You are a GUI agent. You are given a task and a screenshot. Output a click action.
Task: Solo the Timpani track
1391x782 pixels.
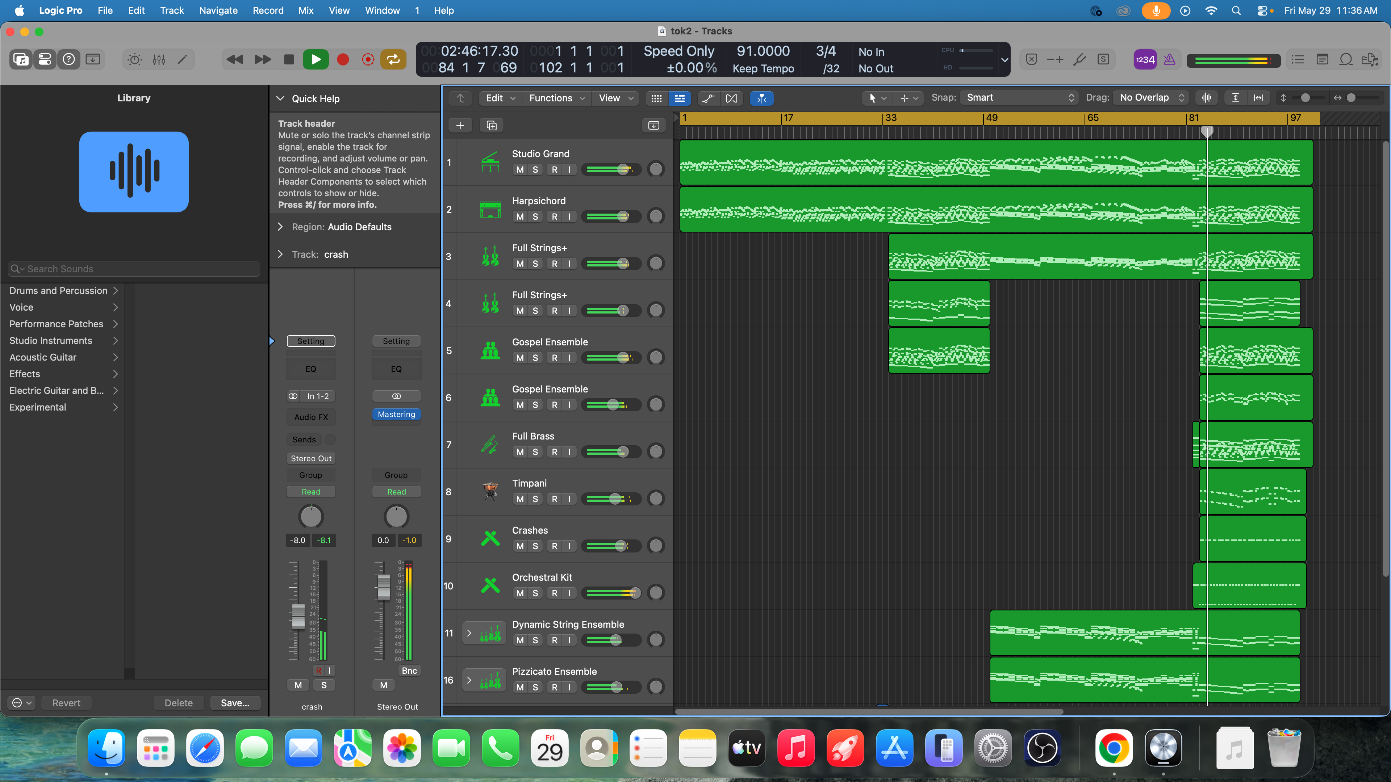click(535, 499)
